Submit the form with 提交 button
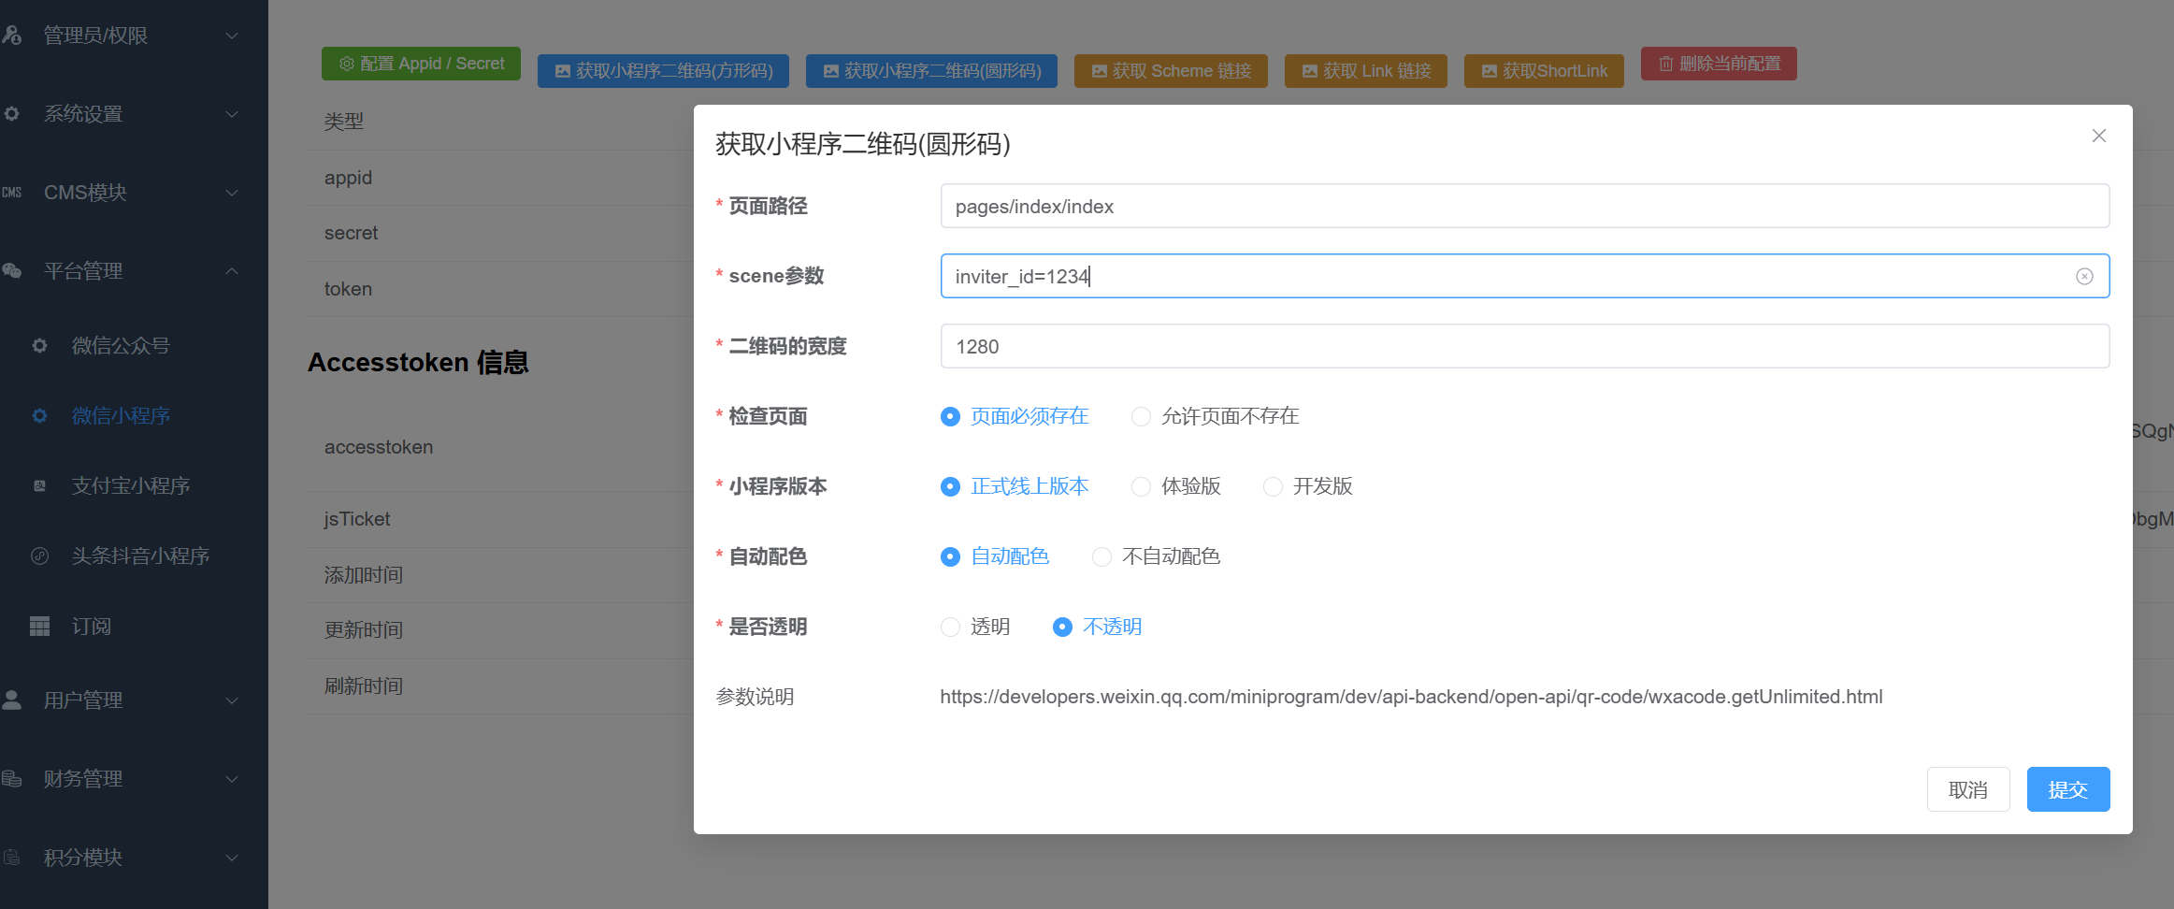The width and height of the screenshot is (2174, 909). coord(2067,789)
